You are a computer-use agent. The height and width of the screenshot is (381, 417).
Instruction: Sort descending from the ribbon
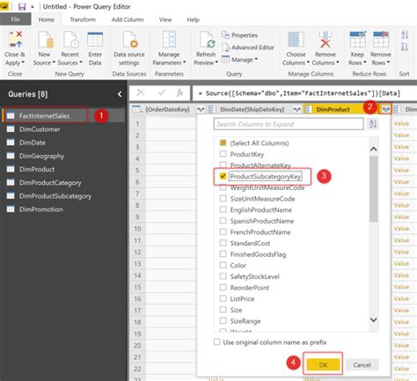[405, 47]
